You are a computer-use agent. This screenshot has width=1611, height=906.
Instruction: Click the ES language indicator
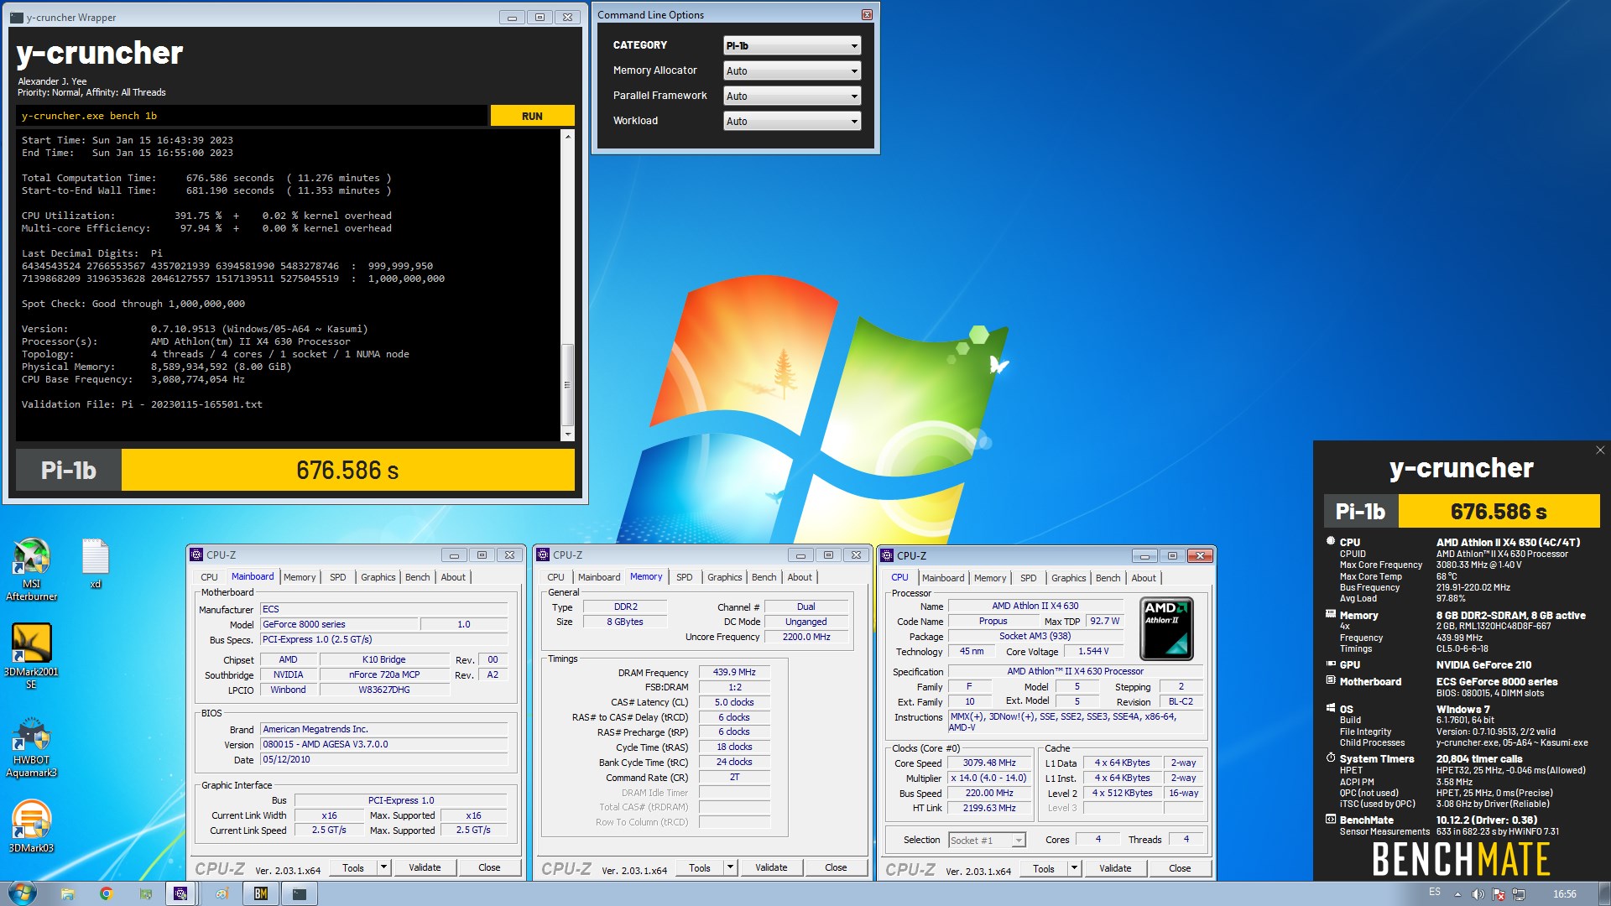(x=1435, y=893)
